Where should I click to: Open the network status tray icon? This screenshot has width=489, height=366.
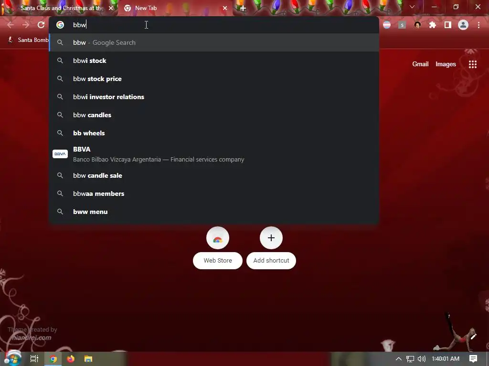pos(410,359)
